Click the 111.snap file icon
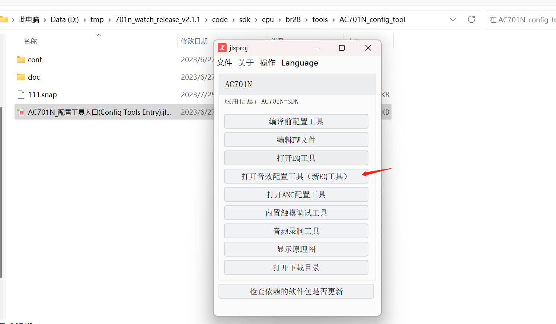The width and height of the screenshot is (556, 324). (21, 95)
